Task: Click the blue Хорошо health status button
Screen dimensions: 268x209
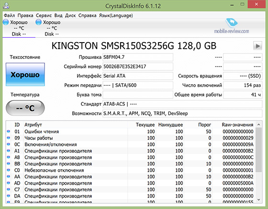Action: [x=25, y=75]
